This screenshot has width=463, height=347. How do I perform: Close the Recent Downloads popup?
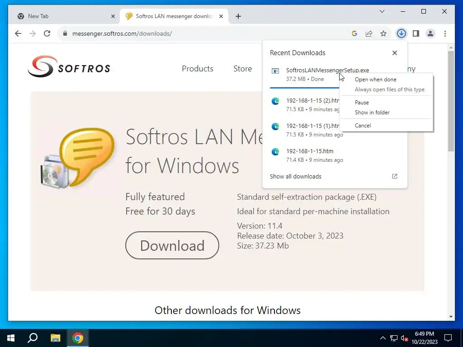tap(394, 53)
